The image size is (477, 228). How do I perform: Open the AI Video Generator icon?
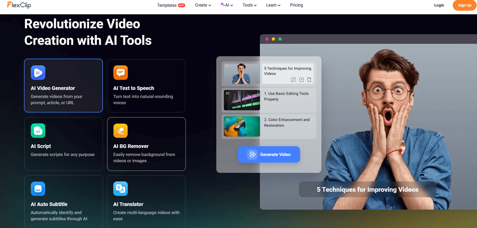(38, 73)
